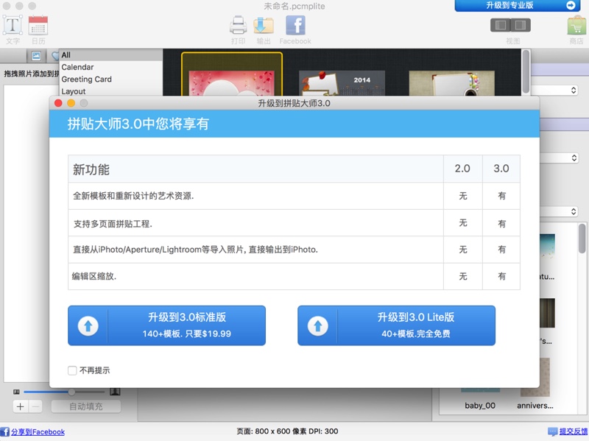The height and width of the screenshot is (441, 589).
Task: Select the Text (文字) tool icon
Action: [13, 25]
